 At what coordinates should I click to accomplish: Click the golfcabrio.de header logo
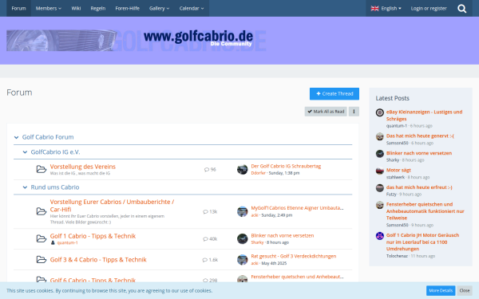click(137, 41)
